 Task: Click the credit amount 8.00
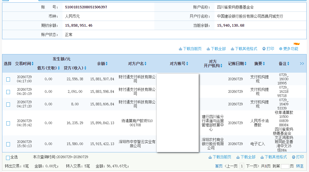pos(75,104)
